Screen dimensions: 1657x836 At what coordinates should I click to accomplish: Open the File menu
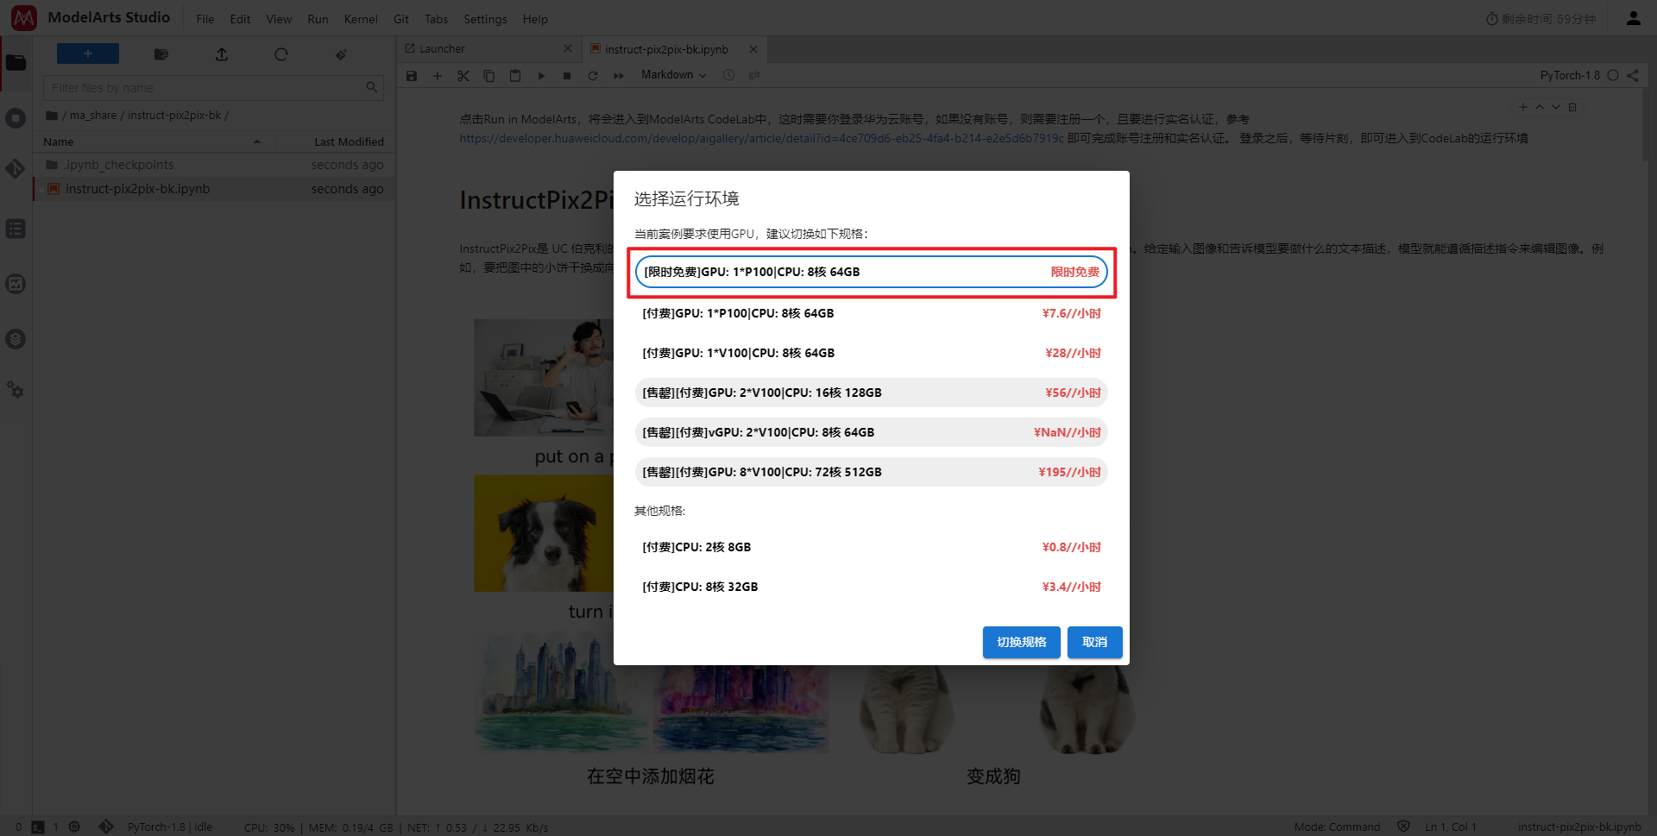tap(205, 19)
